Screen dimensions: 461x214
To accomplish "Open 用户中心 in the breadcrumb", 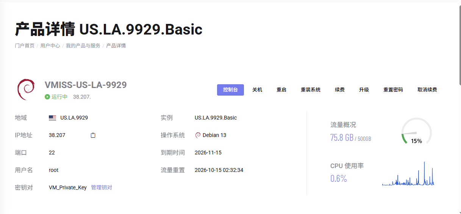I will [50, 46].
